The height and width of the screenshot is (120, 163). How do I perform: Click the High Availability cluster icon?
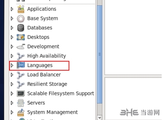point(20,56)
